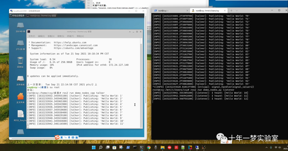Screen dimensions: 288x151
Task: Click the system tray microphone icon
Action: (271, 147)
